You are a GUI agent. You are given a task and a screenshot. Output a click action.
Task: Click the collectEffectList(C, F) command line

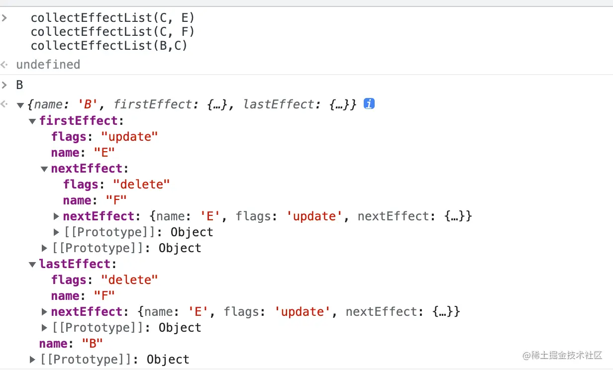112,32
